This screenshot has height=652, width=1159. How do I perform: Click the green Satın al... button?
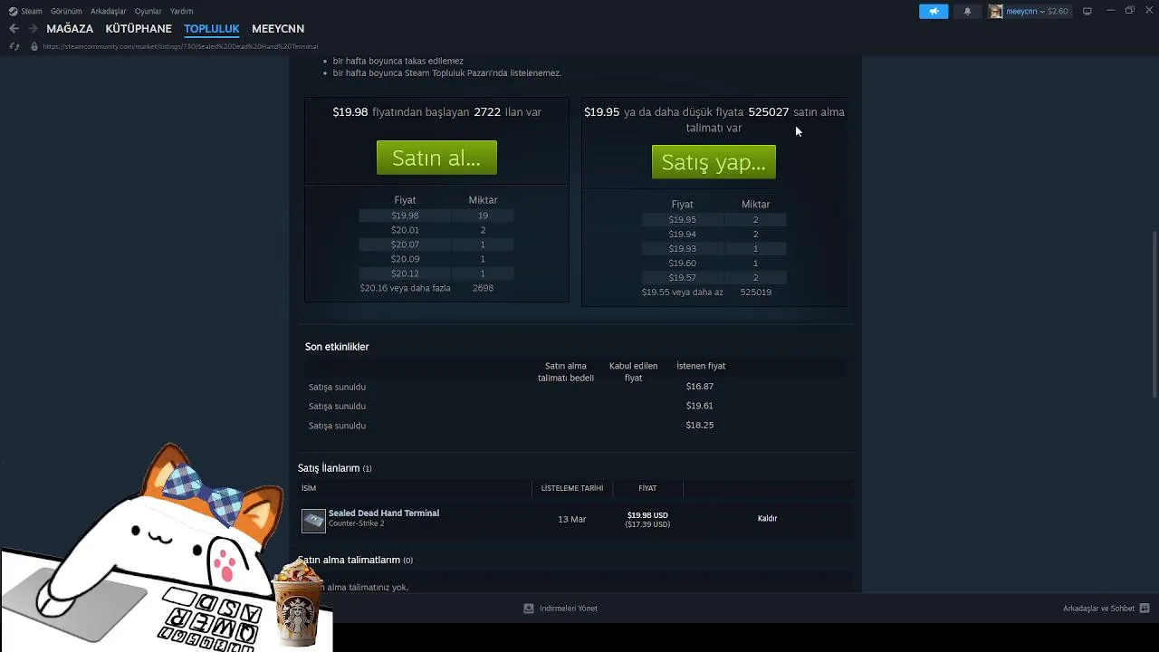(436, 158)
